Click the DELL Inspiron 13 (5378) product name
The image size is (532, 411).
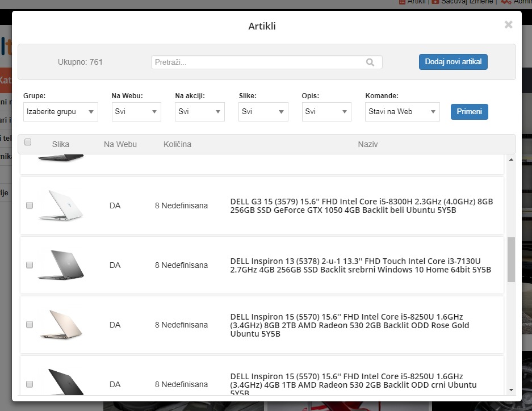click(361, 266)
